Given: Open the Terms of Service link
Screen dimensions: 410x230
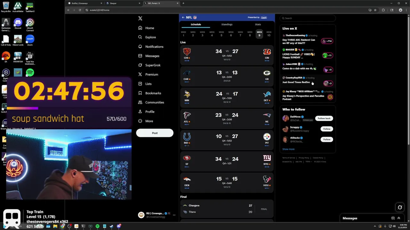Looking at the screenshot, I should (289, 158).
